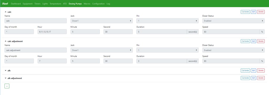The image size is (269, 95).
Task: Open the calc adjustment Jack dropdown
Action: [x=102, y=50]
